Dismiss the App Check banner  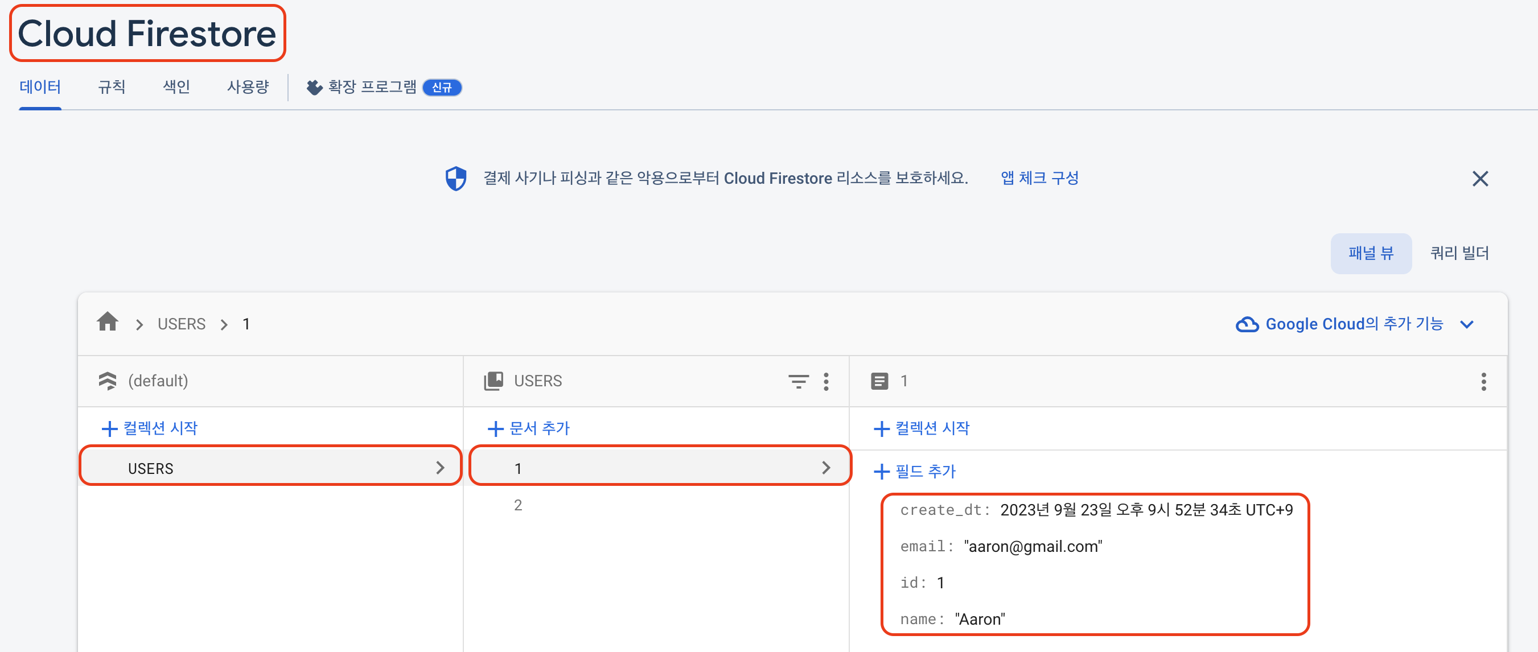[1479, 178]
